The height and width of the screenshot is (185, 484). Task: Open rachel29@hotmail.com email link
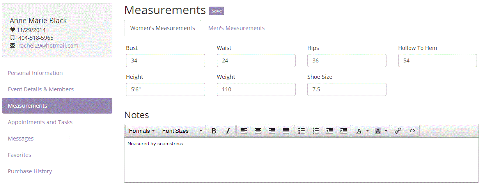(48, 46)
